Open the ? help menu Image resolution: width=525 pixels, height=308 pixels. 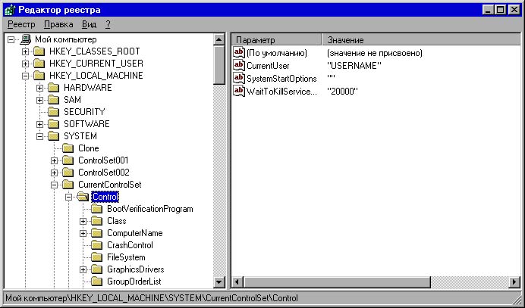tap(108, 24)
